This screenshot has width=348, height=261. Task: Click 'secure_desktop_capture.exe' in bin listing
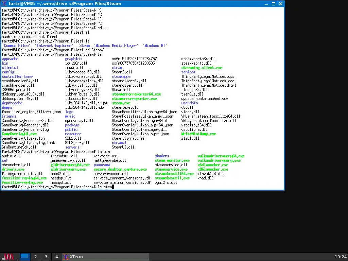point(120,169)
